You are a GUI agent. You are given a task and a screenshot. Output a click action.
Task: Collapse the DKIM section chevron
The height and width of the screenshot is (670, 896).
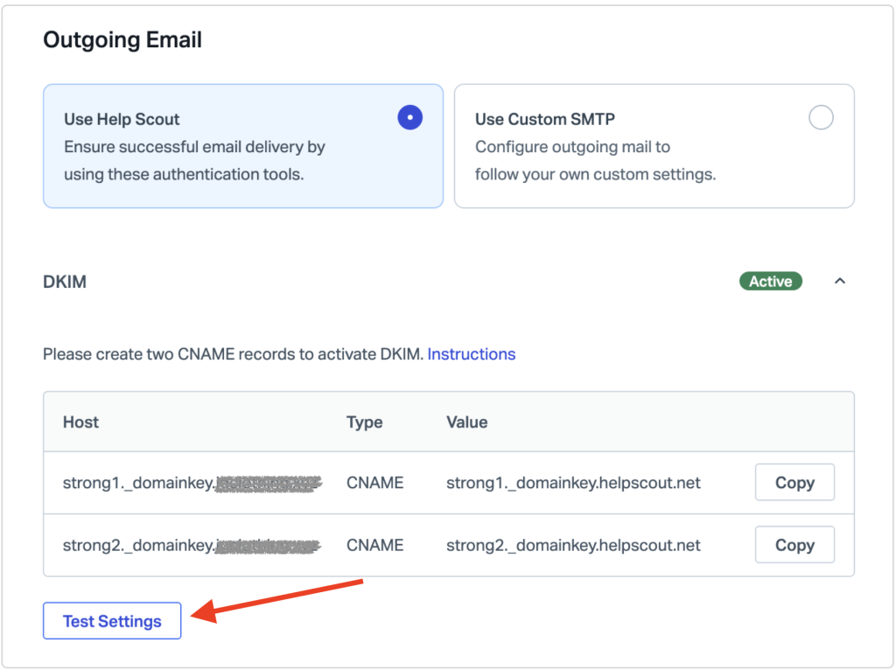click(840, 282)
